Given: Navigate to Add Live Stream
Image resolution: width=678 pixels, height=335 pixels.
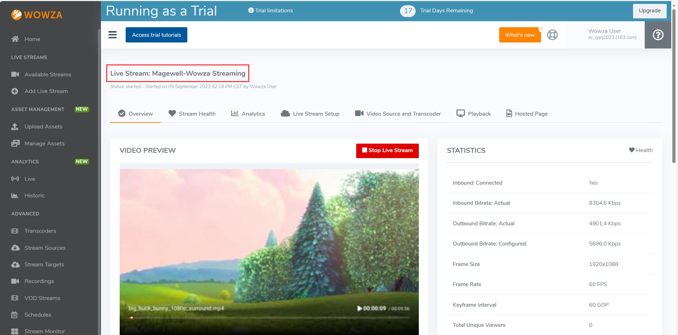Looking at the screenshot, I should point(46,91).
